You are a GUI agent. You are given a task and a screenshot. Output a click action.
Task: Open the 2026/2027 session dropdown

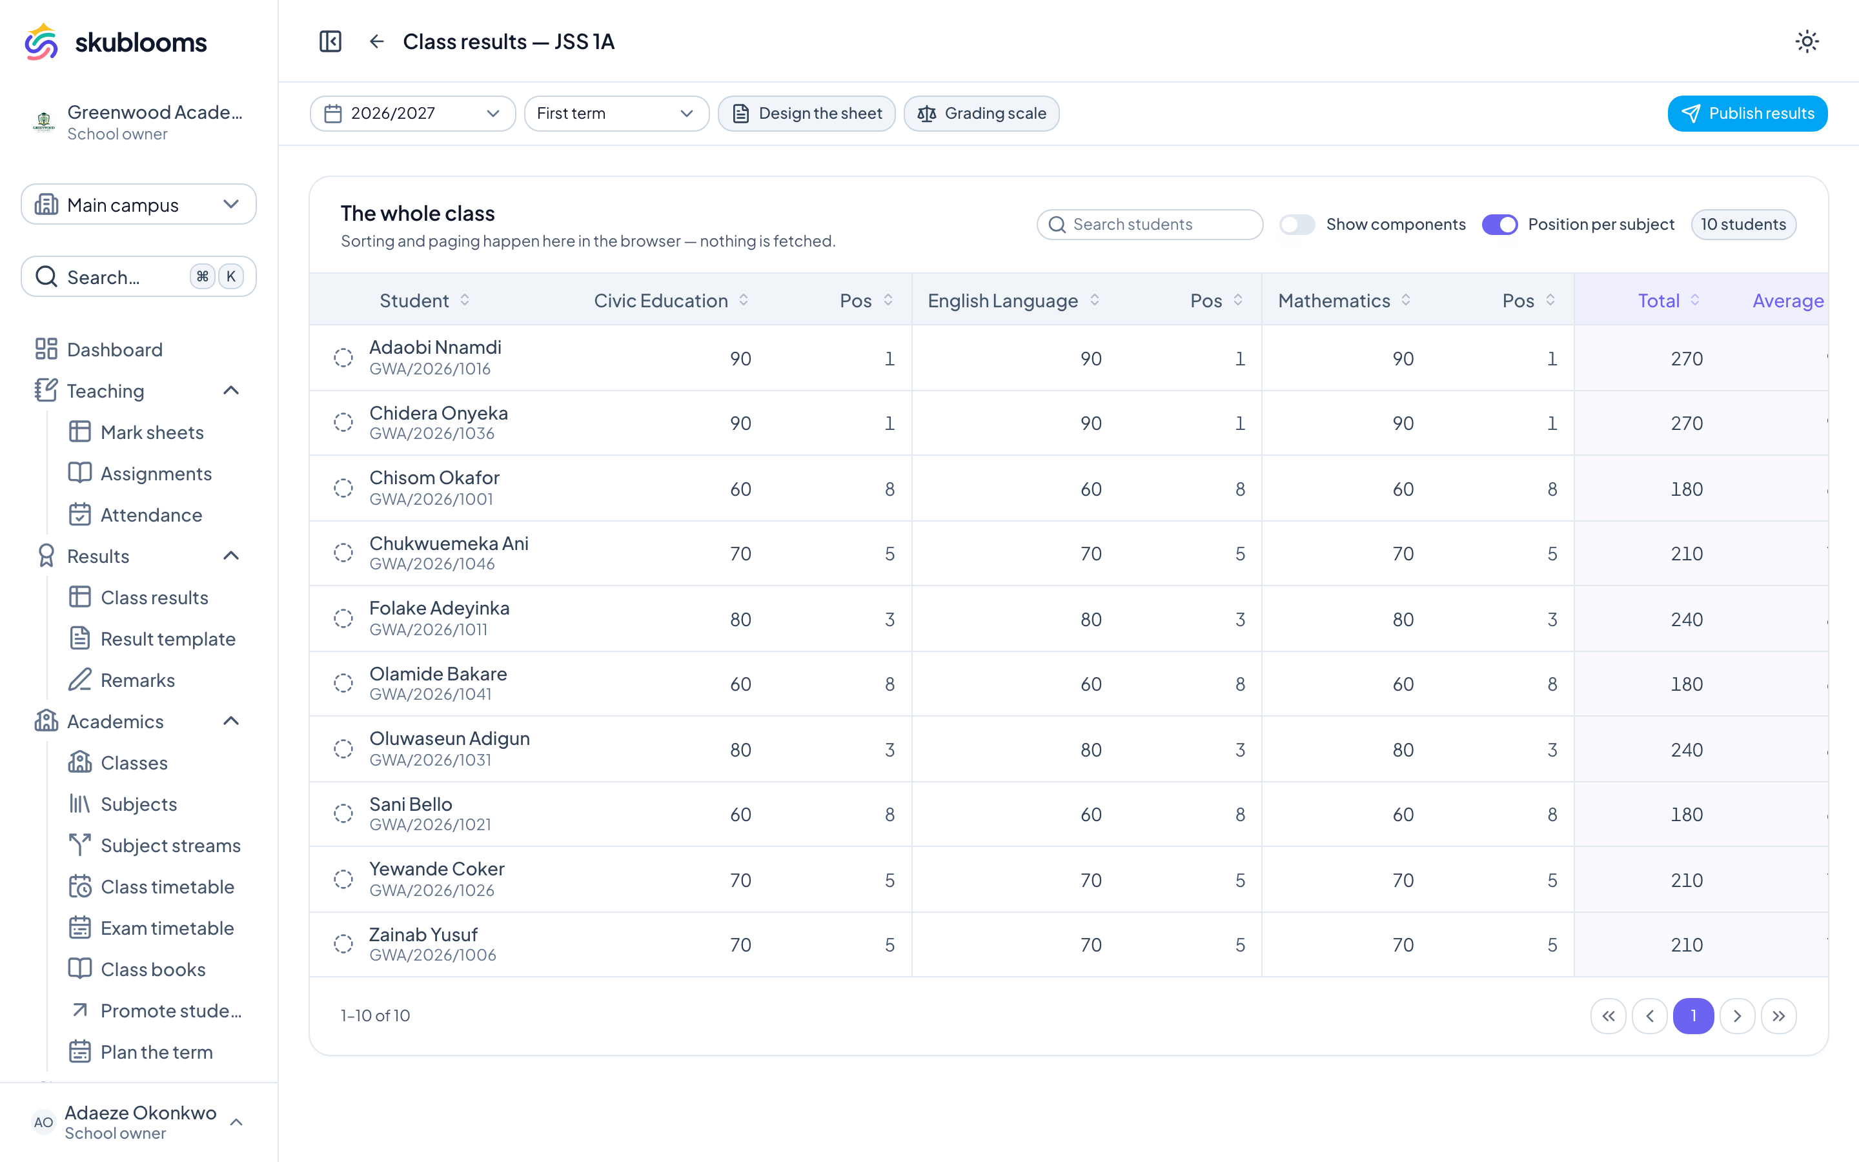[412, 114]
